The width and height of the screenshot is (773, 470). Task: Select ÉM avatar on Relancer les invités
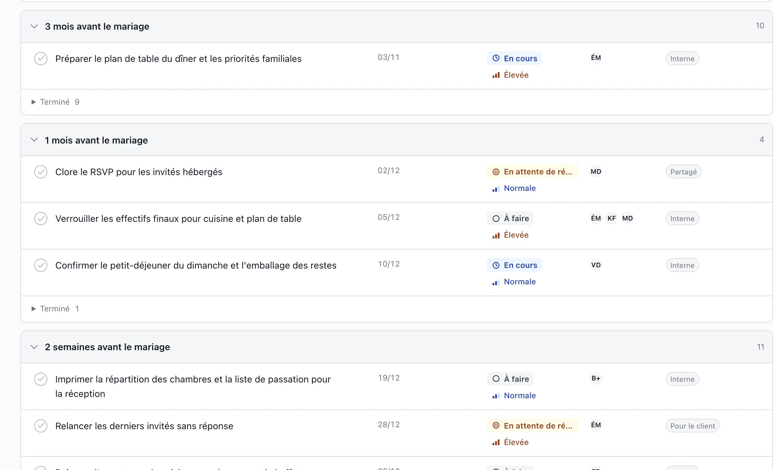pos(596,425)
